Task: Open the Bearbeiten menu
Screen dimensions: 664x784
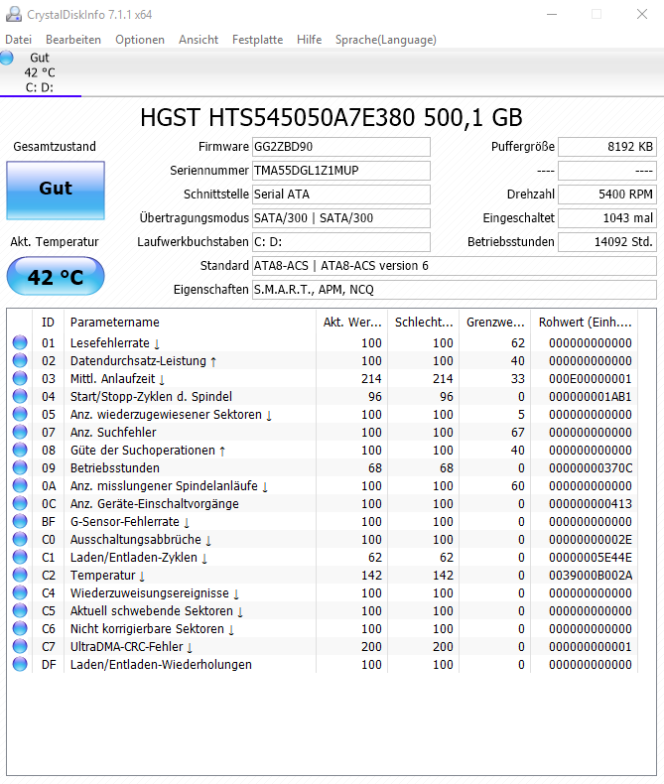Action: (73, 40)
